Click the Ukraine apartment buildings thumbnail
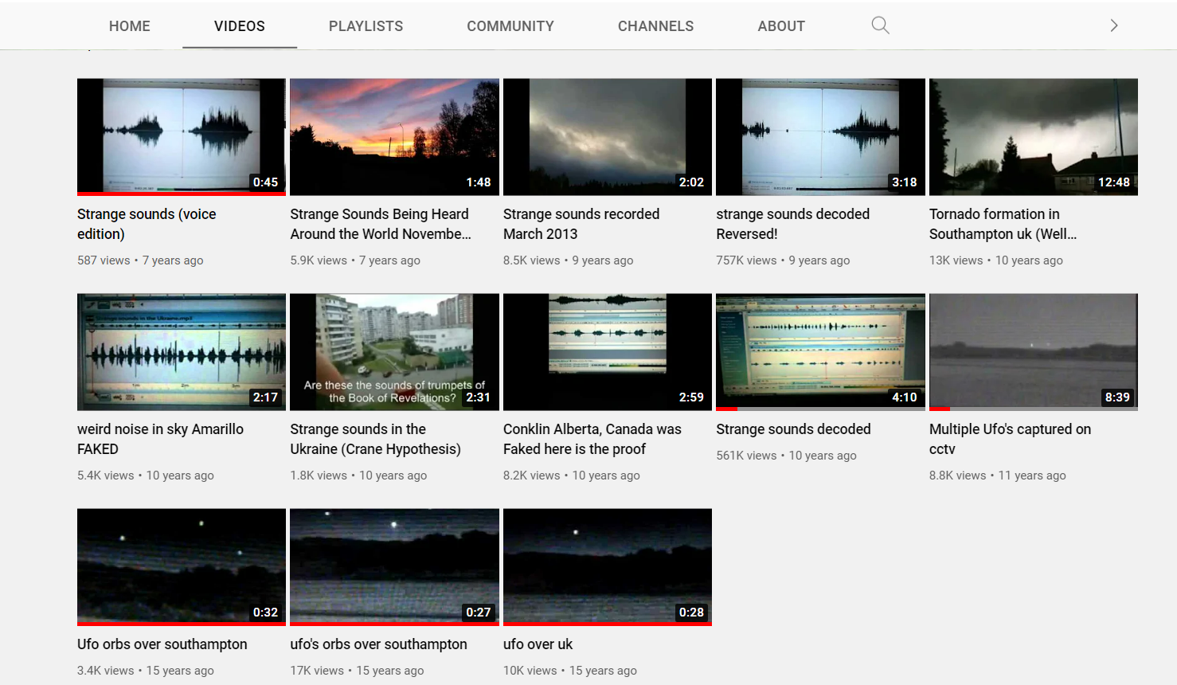 [394, 351]
